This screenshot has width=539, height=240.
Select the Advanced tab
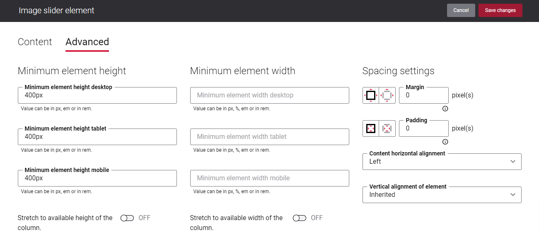(87, 42)
